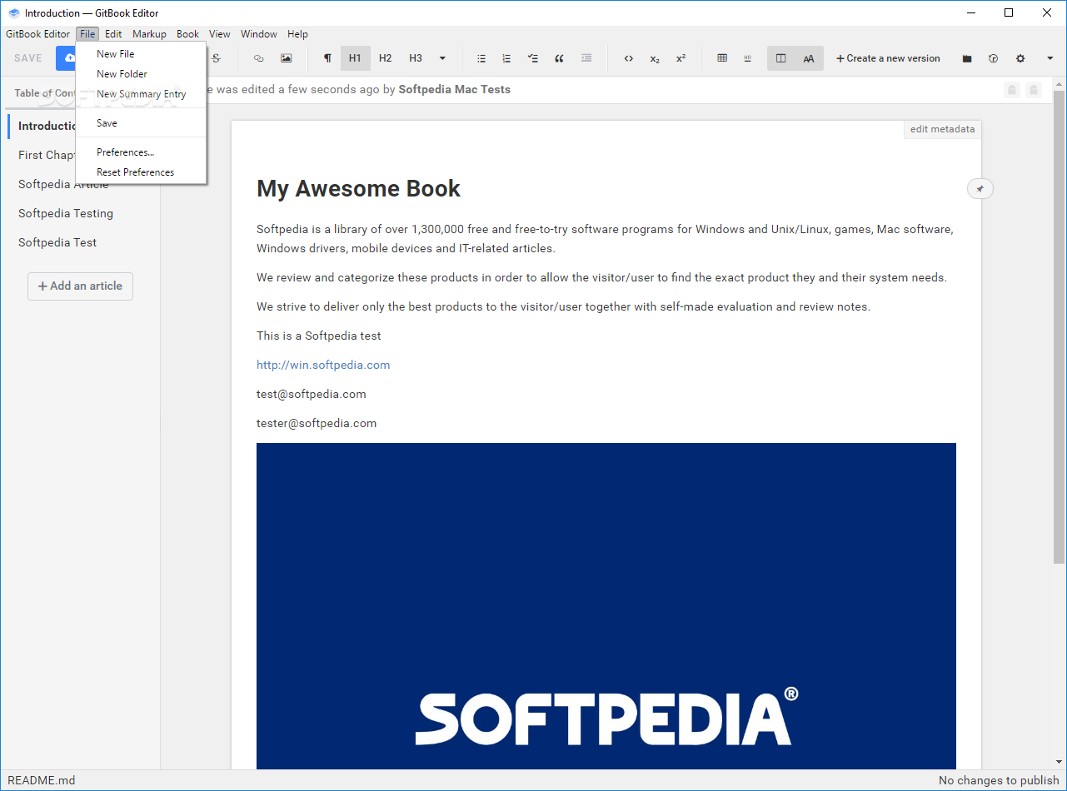Toggle the side-by-side preview layout
1067x791 pixels.
click(x=780, y=58)
